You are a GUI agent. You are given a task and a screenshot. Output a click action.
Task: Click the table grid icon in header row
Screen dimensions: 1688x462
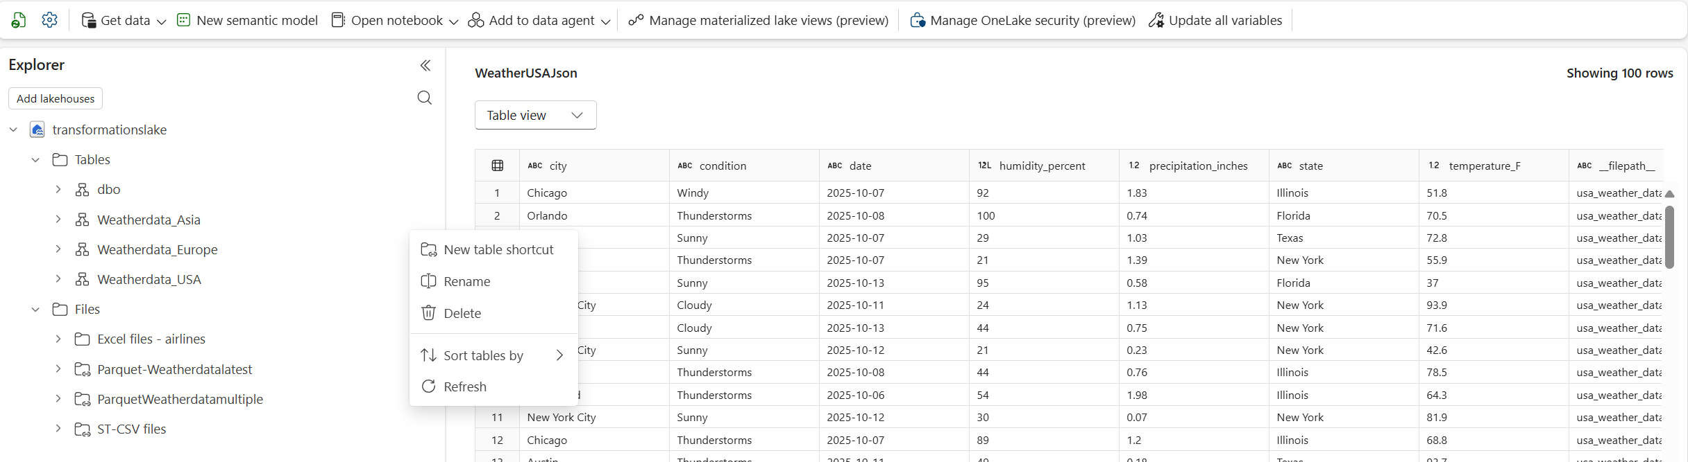497,166
